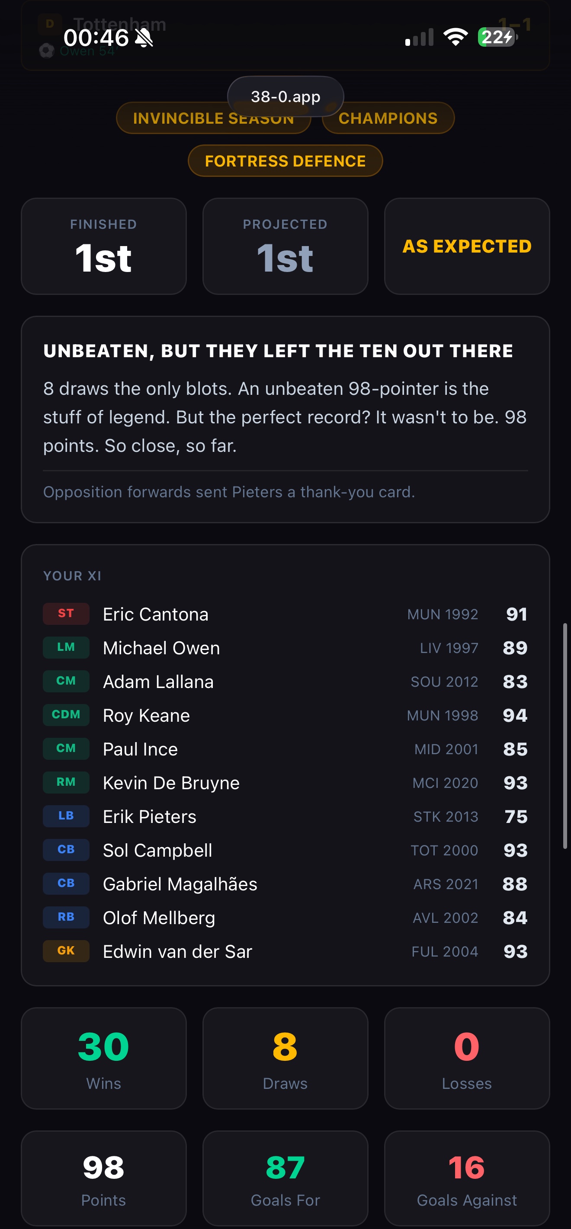571x1229 pixels.
Task: Tap the ST position badge for Eric Cantona
Action: (66, 614)
